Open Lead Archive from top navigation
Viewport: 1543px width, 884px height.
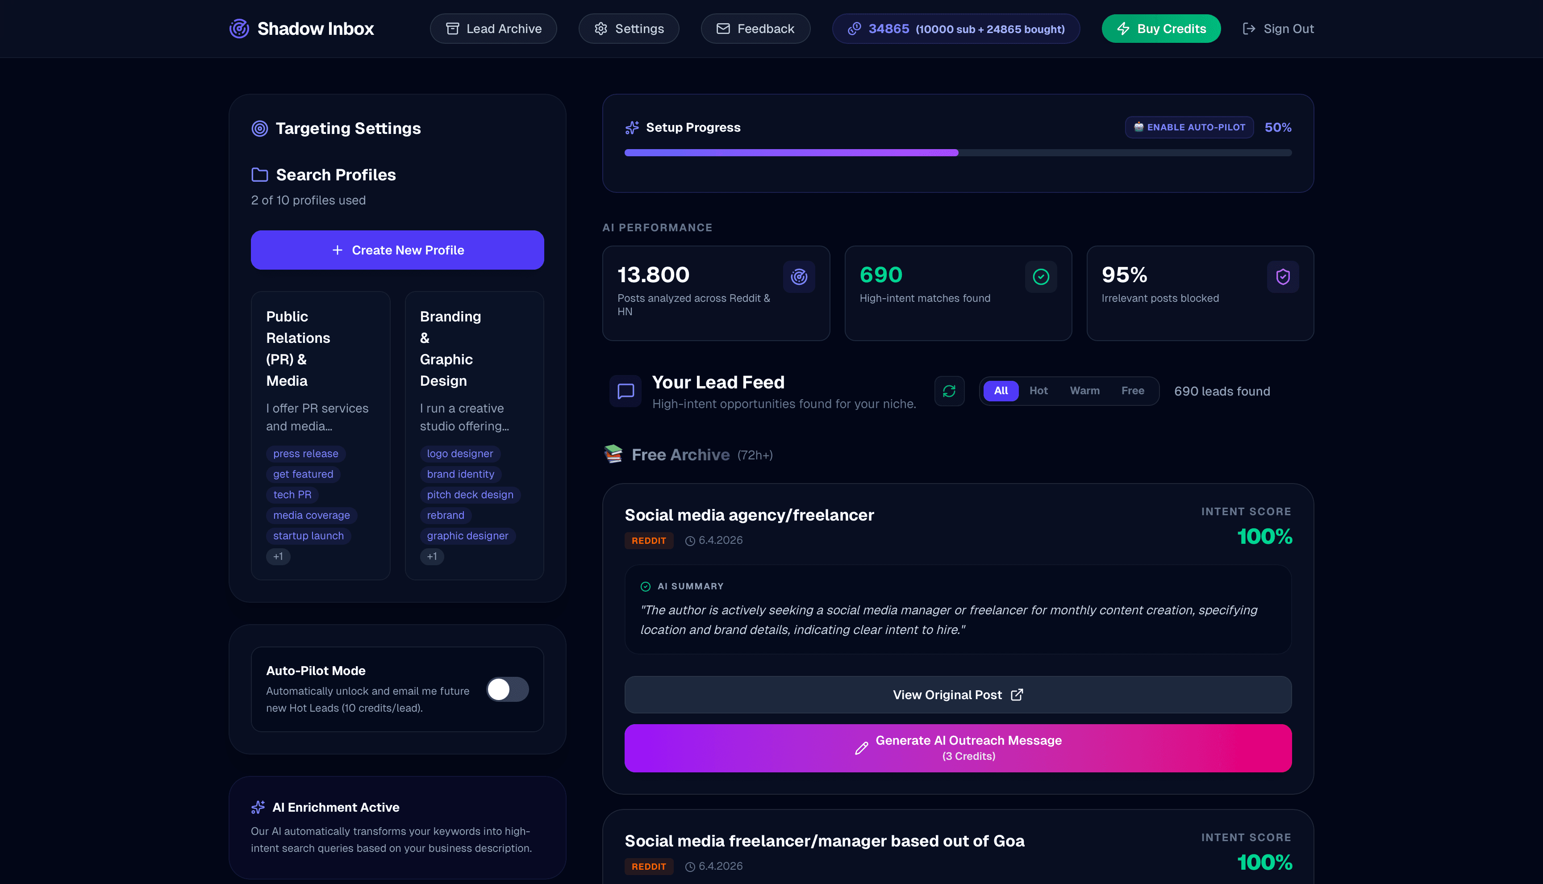[x=493, y=29]
